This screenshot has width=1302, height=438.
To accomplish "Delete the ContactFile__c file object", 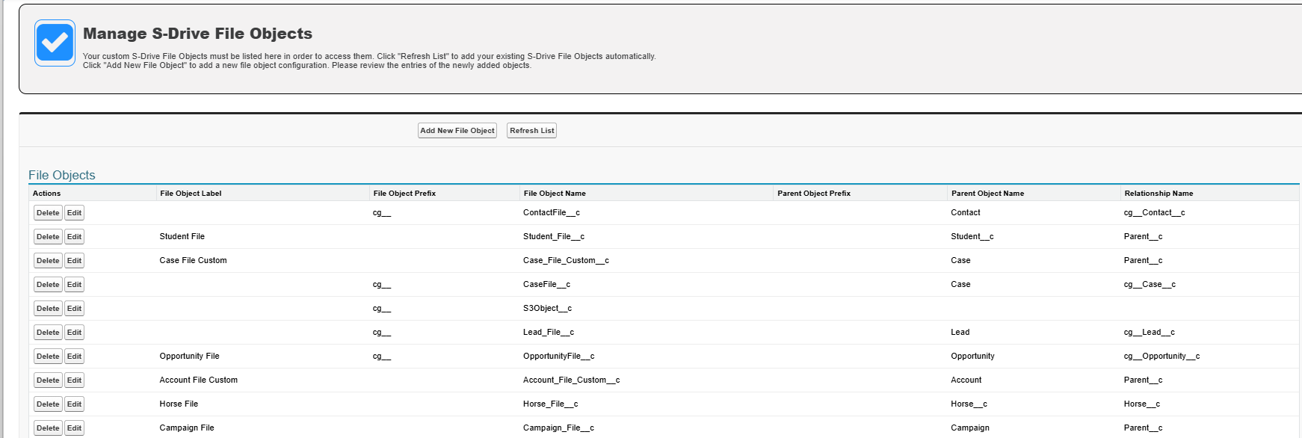I will click(x=48, y=213).
